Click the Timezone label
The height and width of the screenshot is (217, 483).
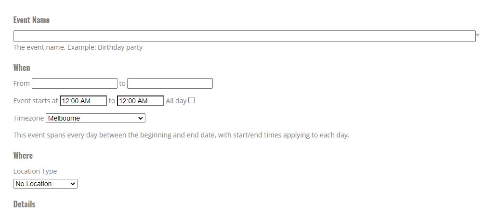pyautogui.click(x=28, y=118)
